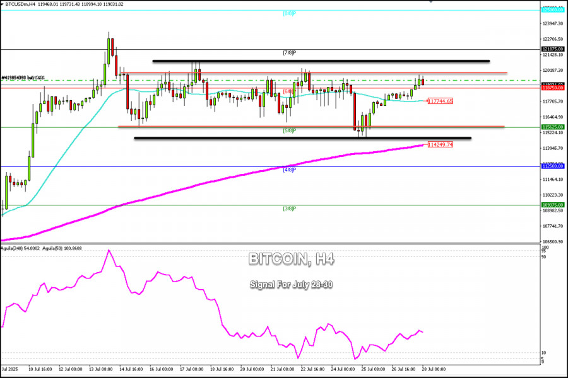Image resolution: width=568 pixels, height=378 pixels.
Task: Click the 16 Jul 00:00 time label
Action: pos(161,369)
